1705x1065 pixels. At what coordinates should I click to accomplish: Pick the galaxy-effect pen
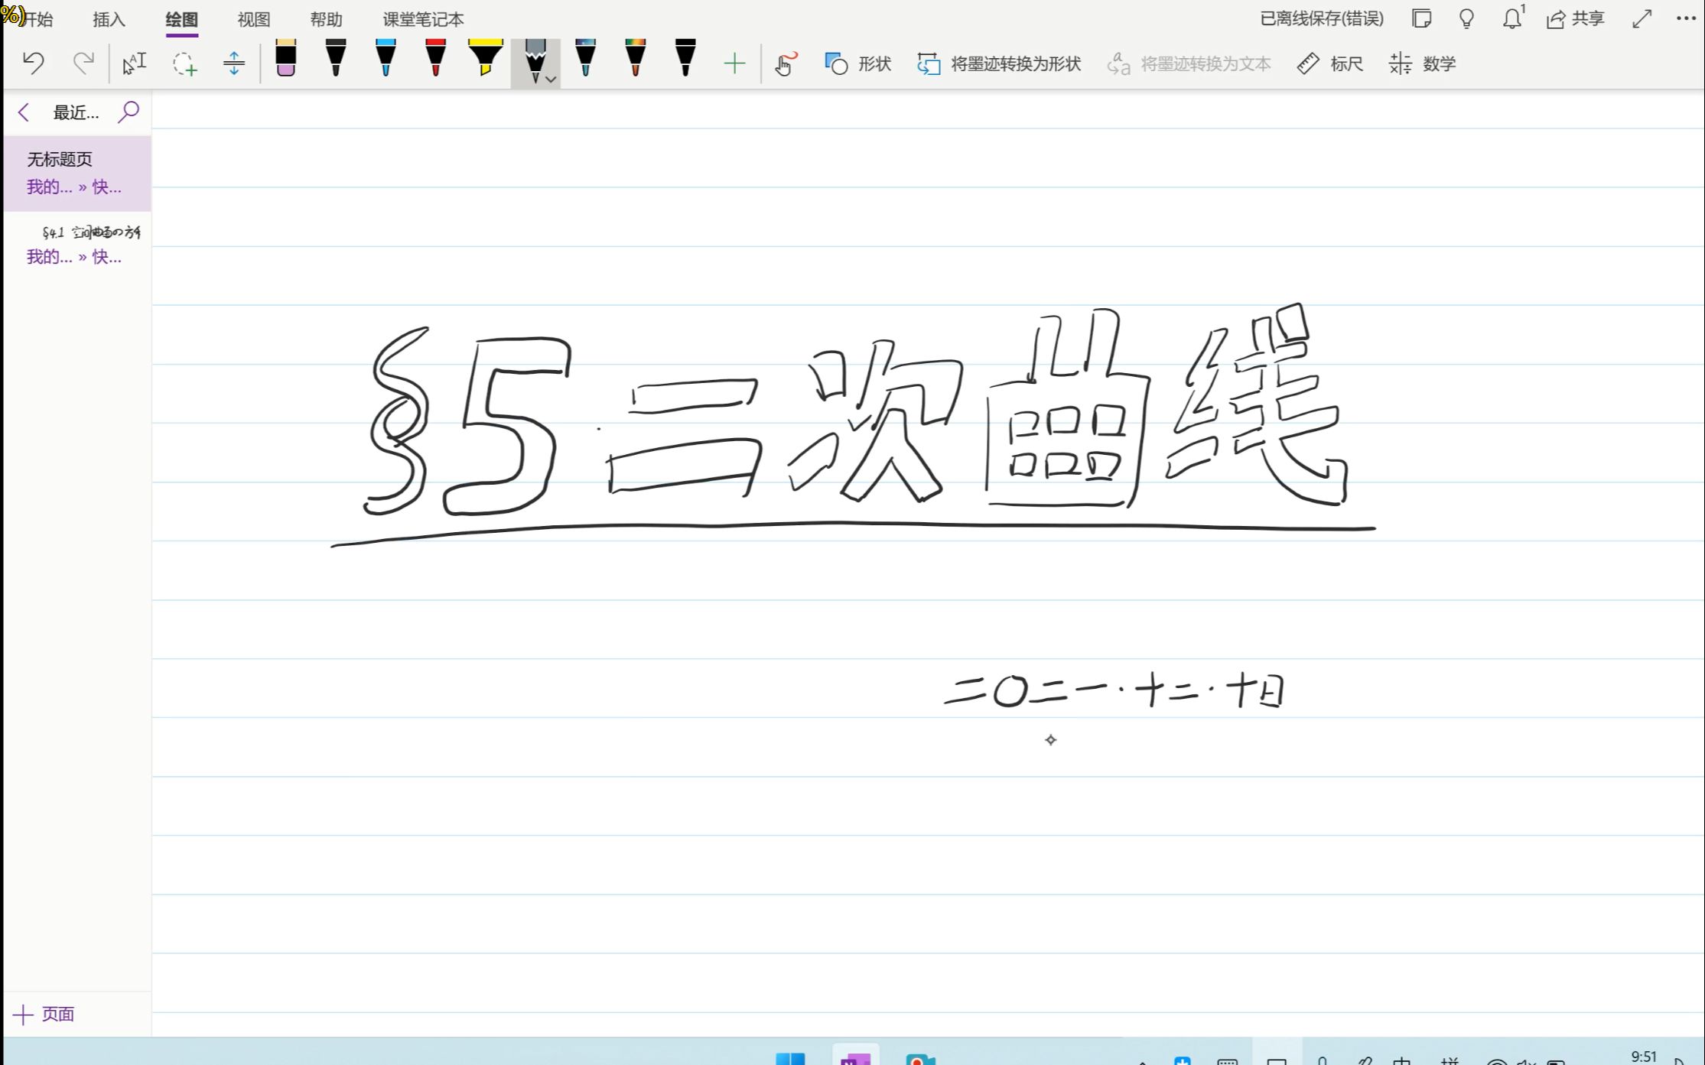(x=585, y=58)
